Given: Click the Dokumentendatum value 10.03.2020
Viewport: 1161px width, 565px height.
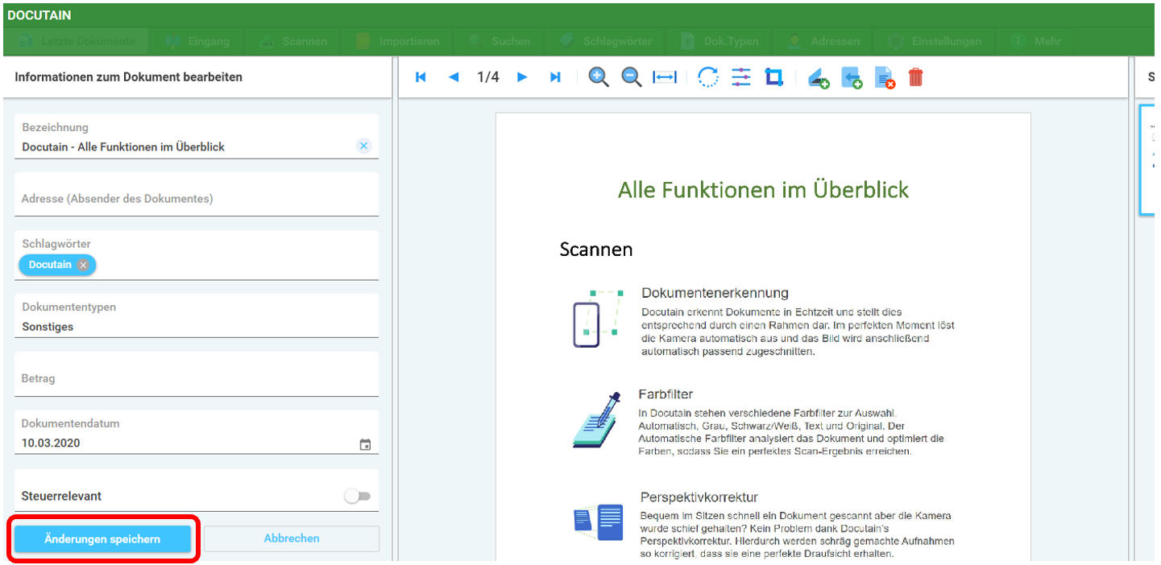Looking at the screenshot, I should point(51,443).
